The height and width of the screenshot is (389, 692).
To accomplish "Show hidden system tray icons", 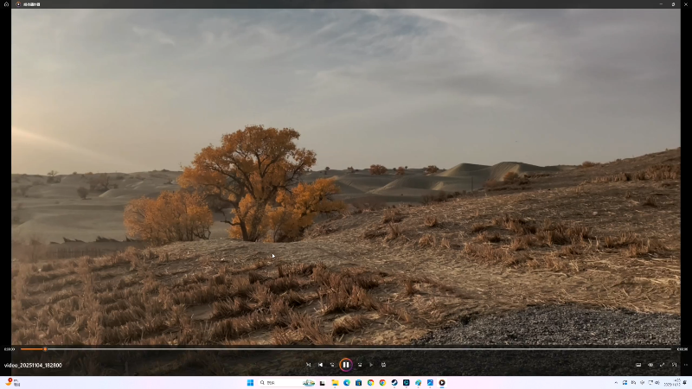I will [616, 382].
